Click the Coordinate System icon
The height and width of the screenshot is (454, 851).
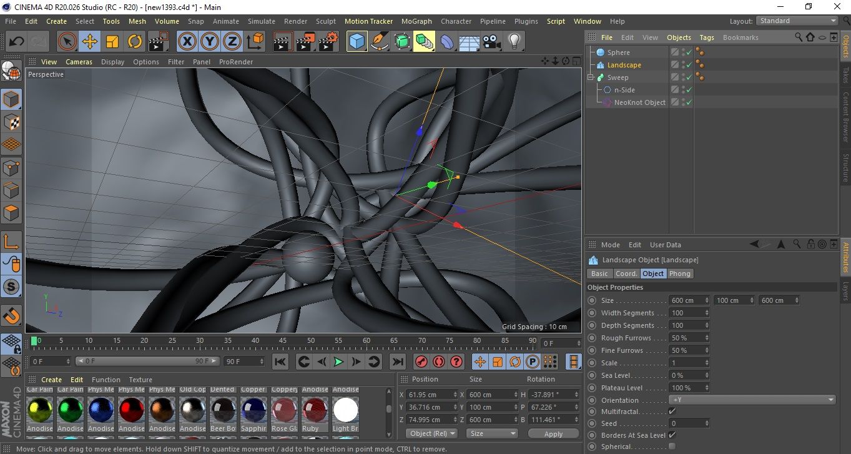point(255,42)
